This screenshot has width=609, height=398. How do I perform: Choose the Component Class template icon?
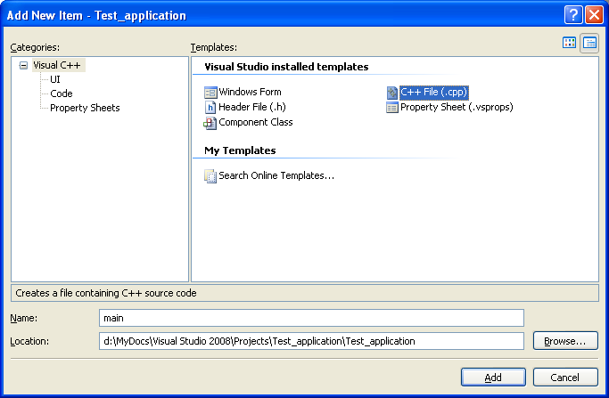click(210, 123)
